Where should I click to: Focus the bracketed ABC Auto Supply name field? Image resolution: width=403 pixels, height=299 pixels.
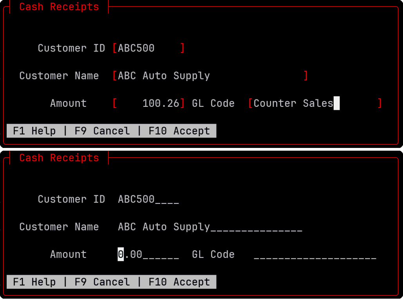pos(210,76)
